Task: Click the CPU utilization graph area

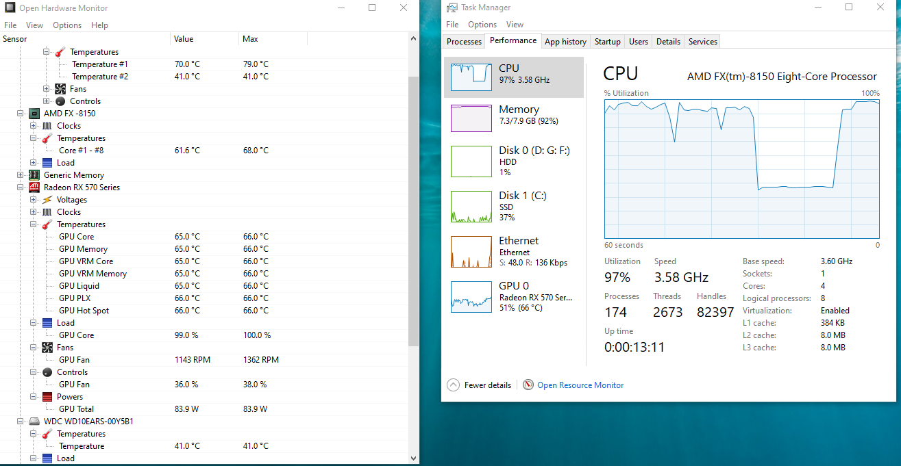Action: click(742, 168)
